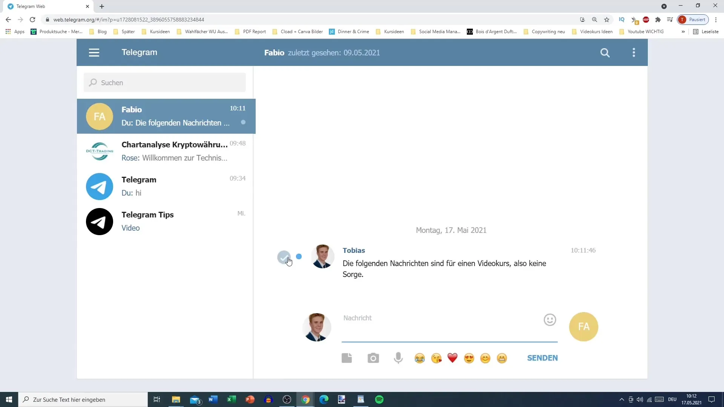This screenshot has width=724, height=407.
Task: Click the address bar URL
Action: 129,20
